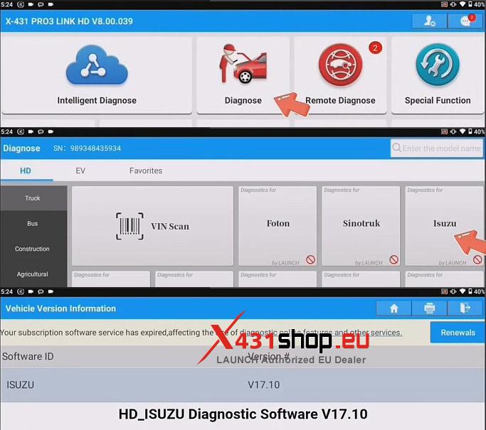Open the Diagnose mechanic tile
This screenshot has height=430, width=486.
(243, 75)
